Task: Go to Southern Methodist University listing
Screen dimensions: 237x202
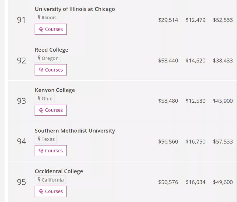Action: pyautogui.click(x=75, y=131)
